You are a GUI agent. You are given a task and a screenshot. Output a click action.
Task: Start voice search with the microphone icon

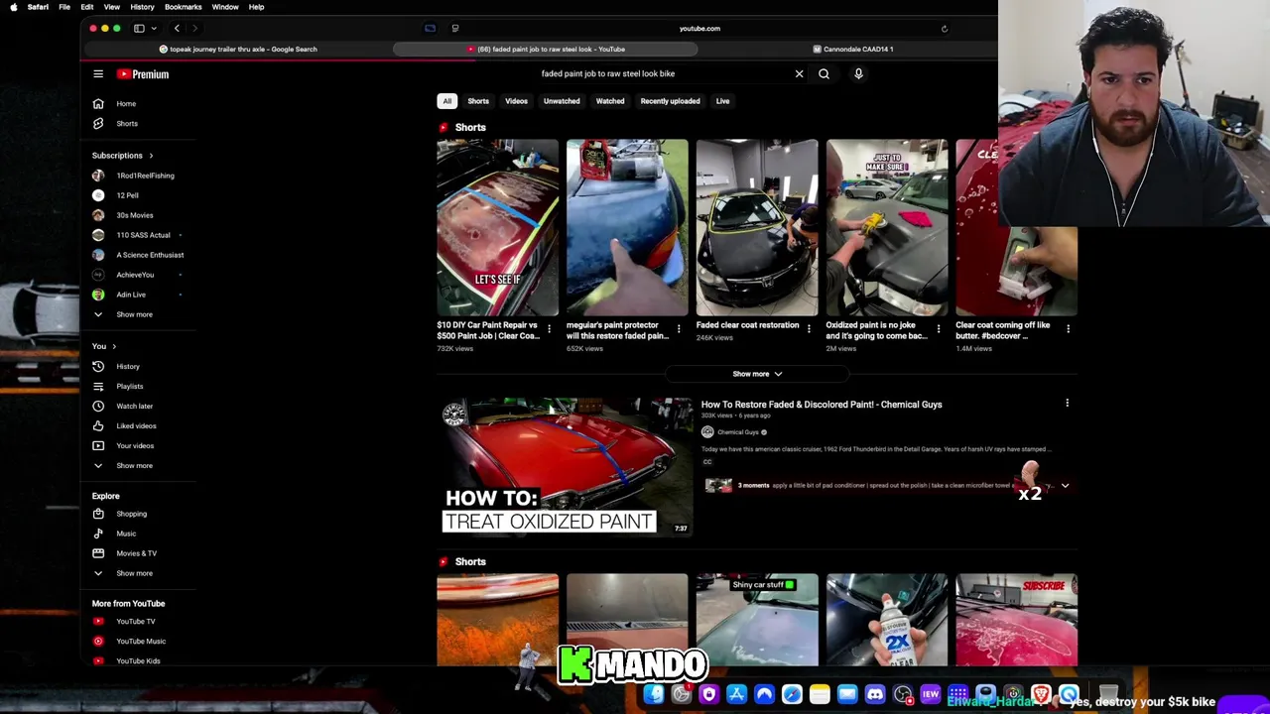pos(858,73)
